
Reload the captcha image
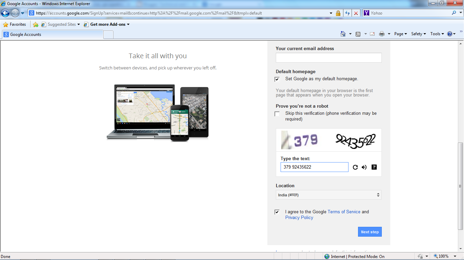pos(355,167)
